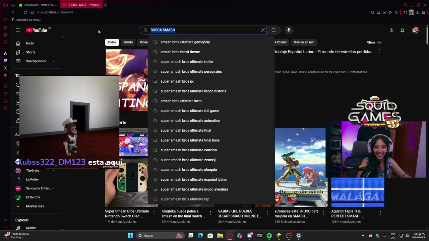Go back with the browser back arrow
Screen dimensions: 429x241
(13, 12)
